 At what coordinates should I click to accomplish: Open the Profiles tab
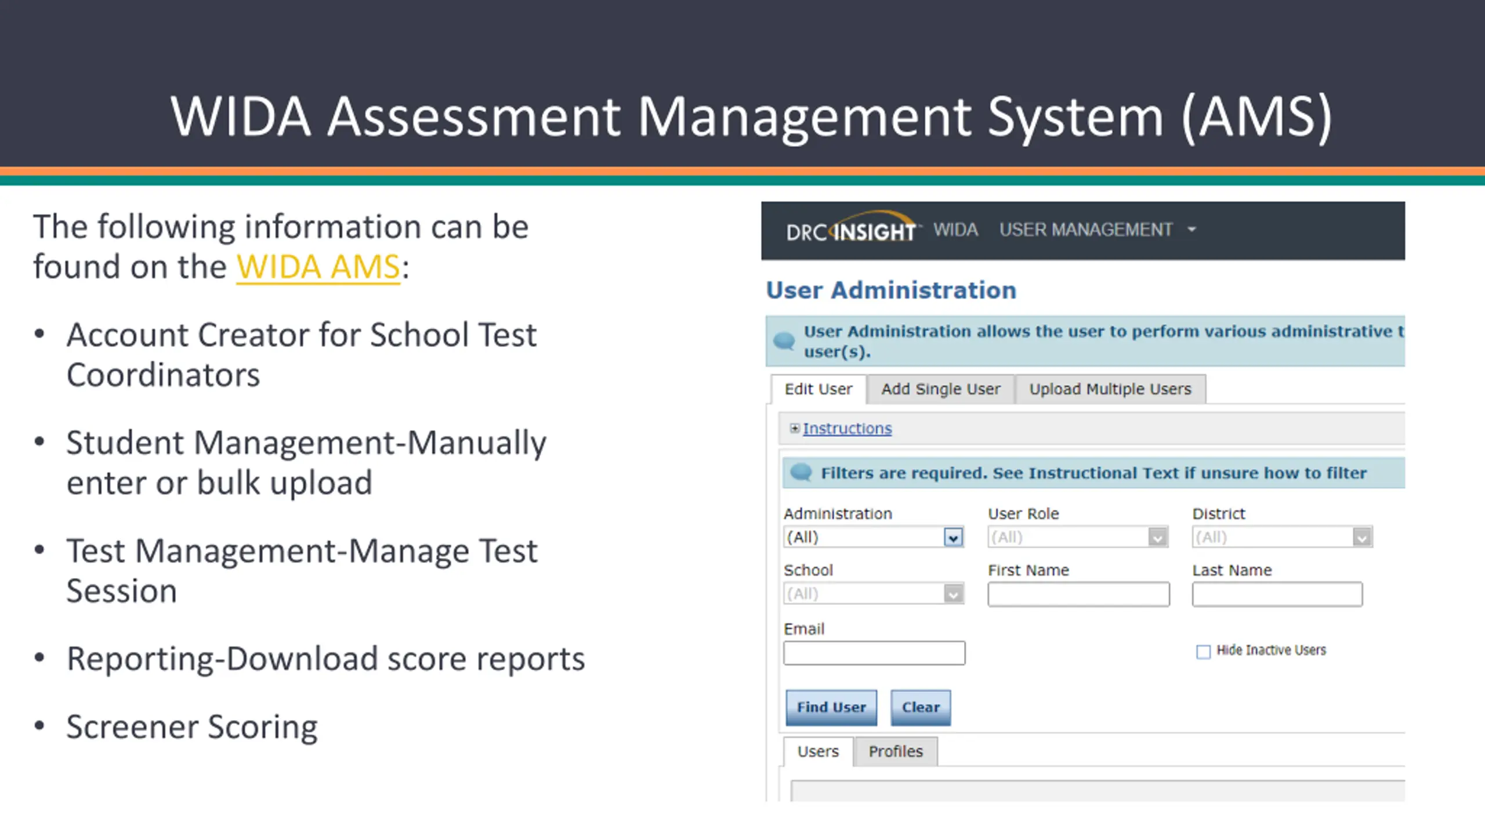[895, 752]
